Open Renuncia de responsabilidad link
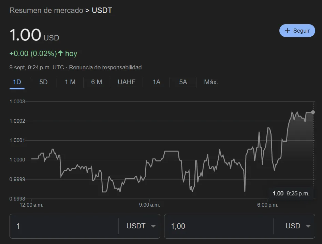This screenshot has height=244, width=322. pyautogui.click(x=105, y=67)
